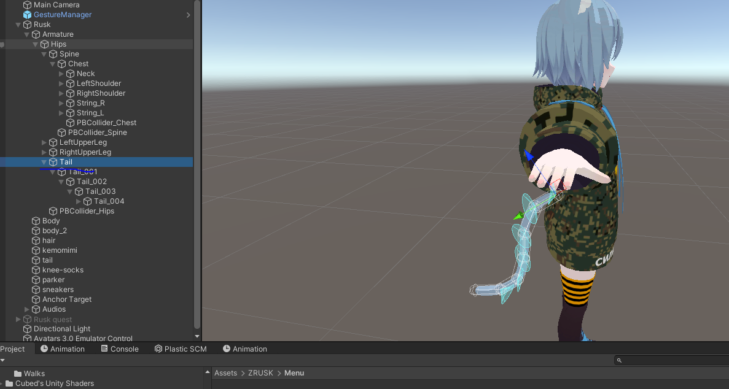Open the GestureManager prefab arrow
Viewport: 729px width, 389px height.
[x=189, y=15]
